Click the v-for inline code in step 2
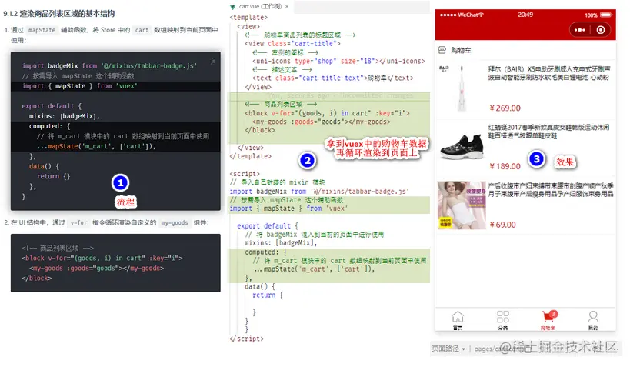Image resolution: width=630 pixels, height=367 pixels. [x=78, y=222]
